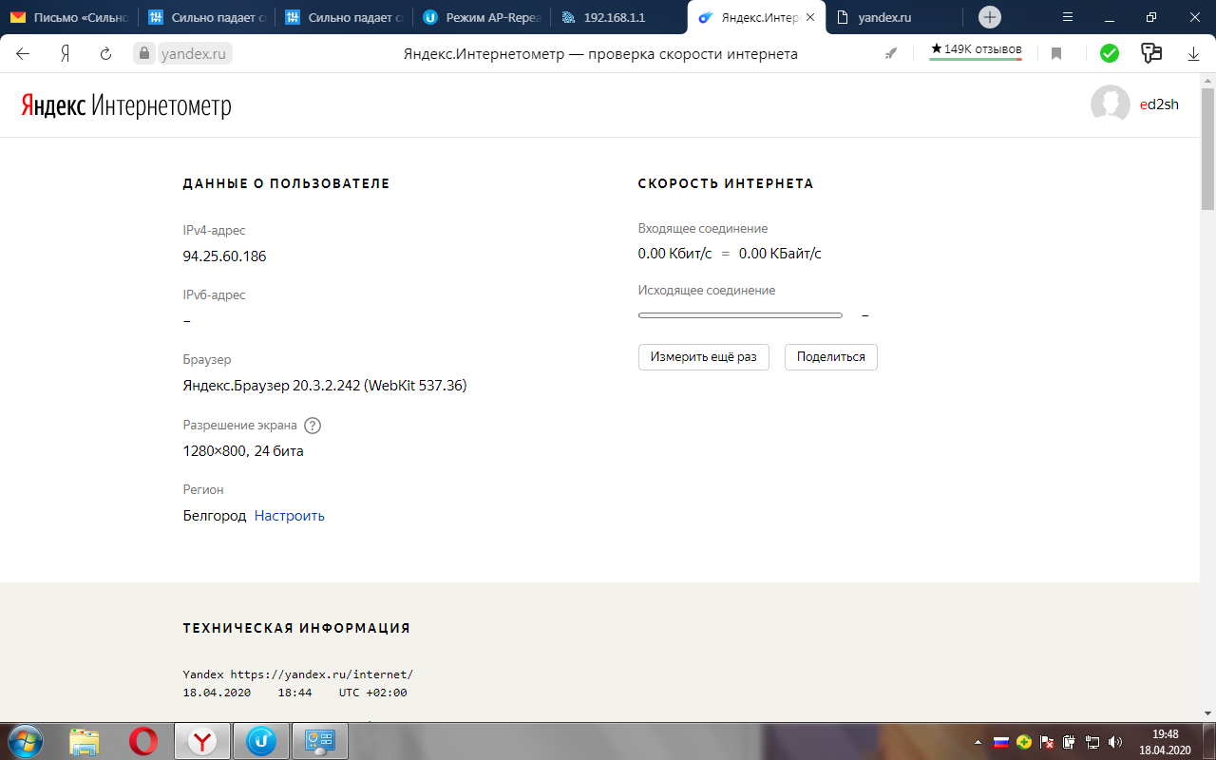
Task: Select the IPv4 address 94.25.60.186
Action: pyautogui.click(x=224, y=256)
